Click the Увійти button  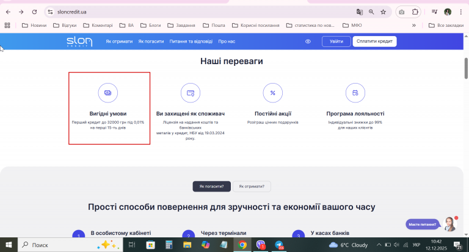point(336,41)
